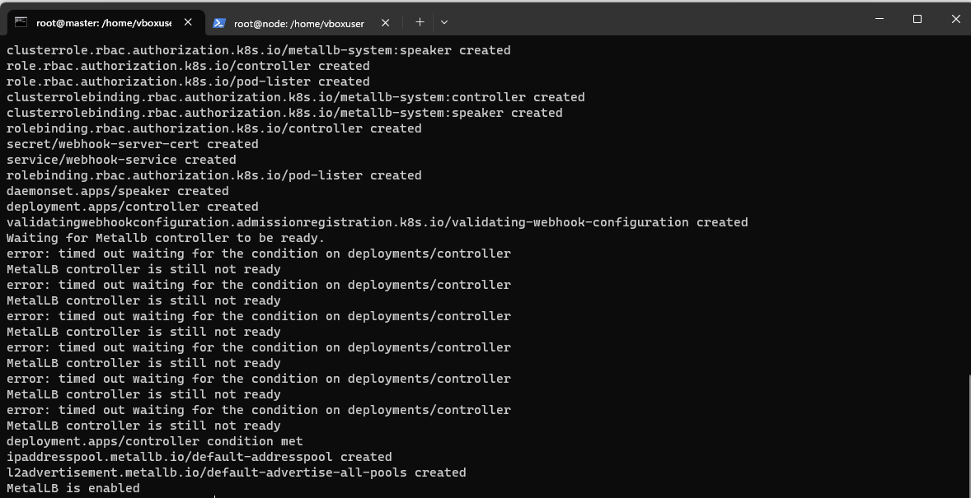Click the 'clusterrolebinding...metallb-system:speaker created' line

click(x=285, y=113)
